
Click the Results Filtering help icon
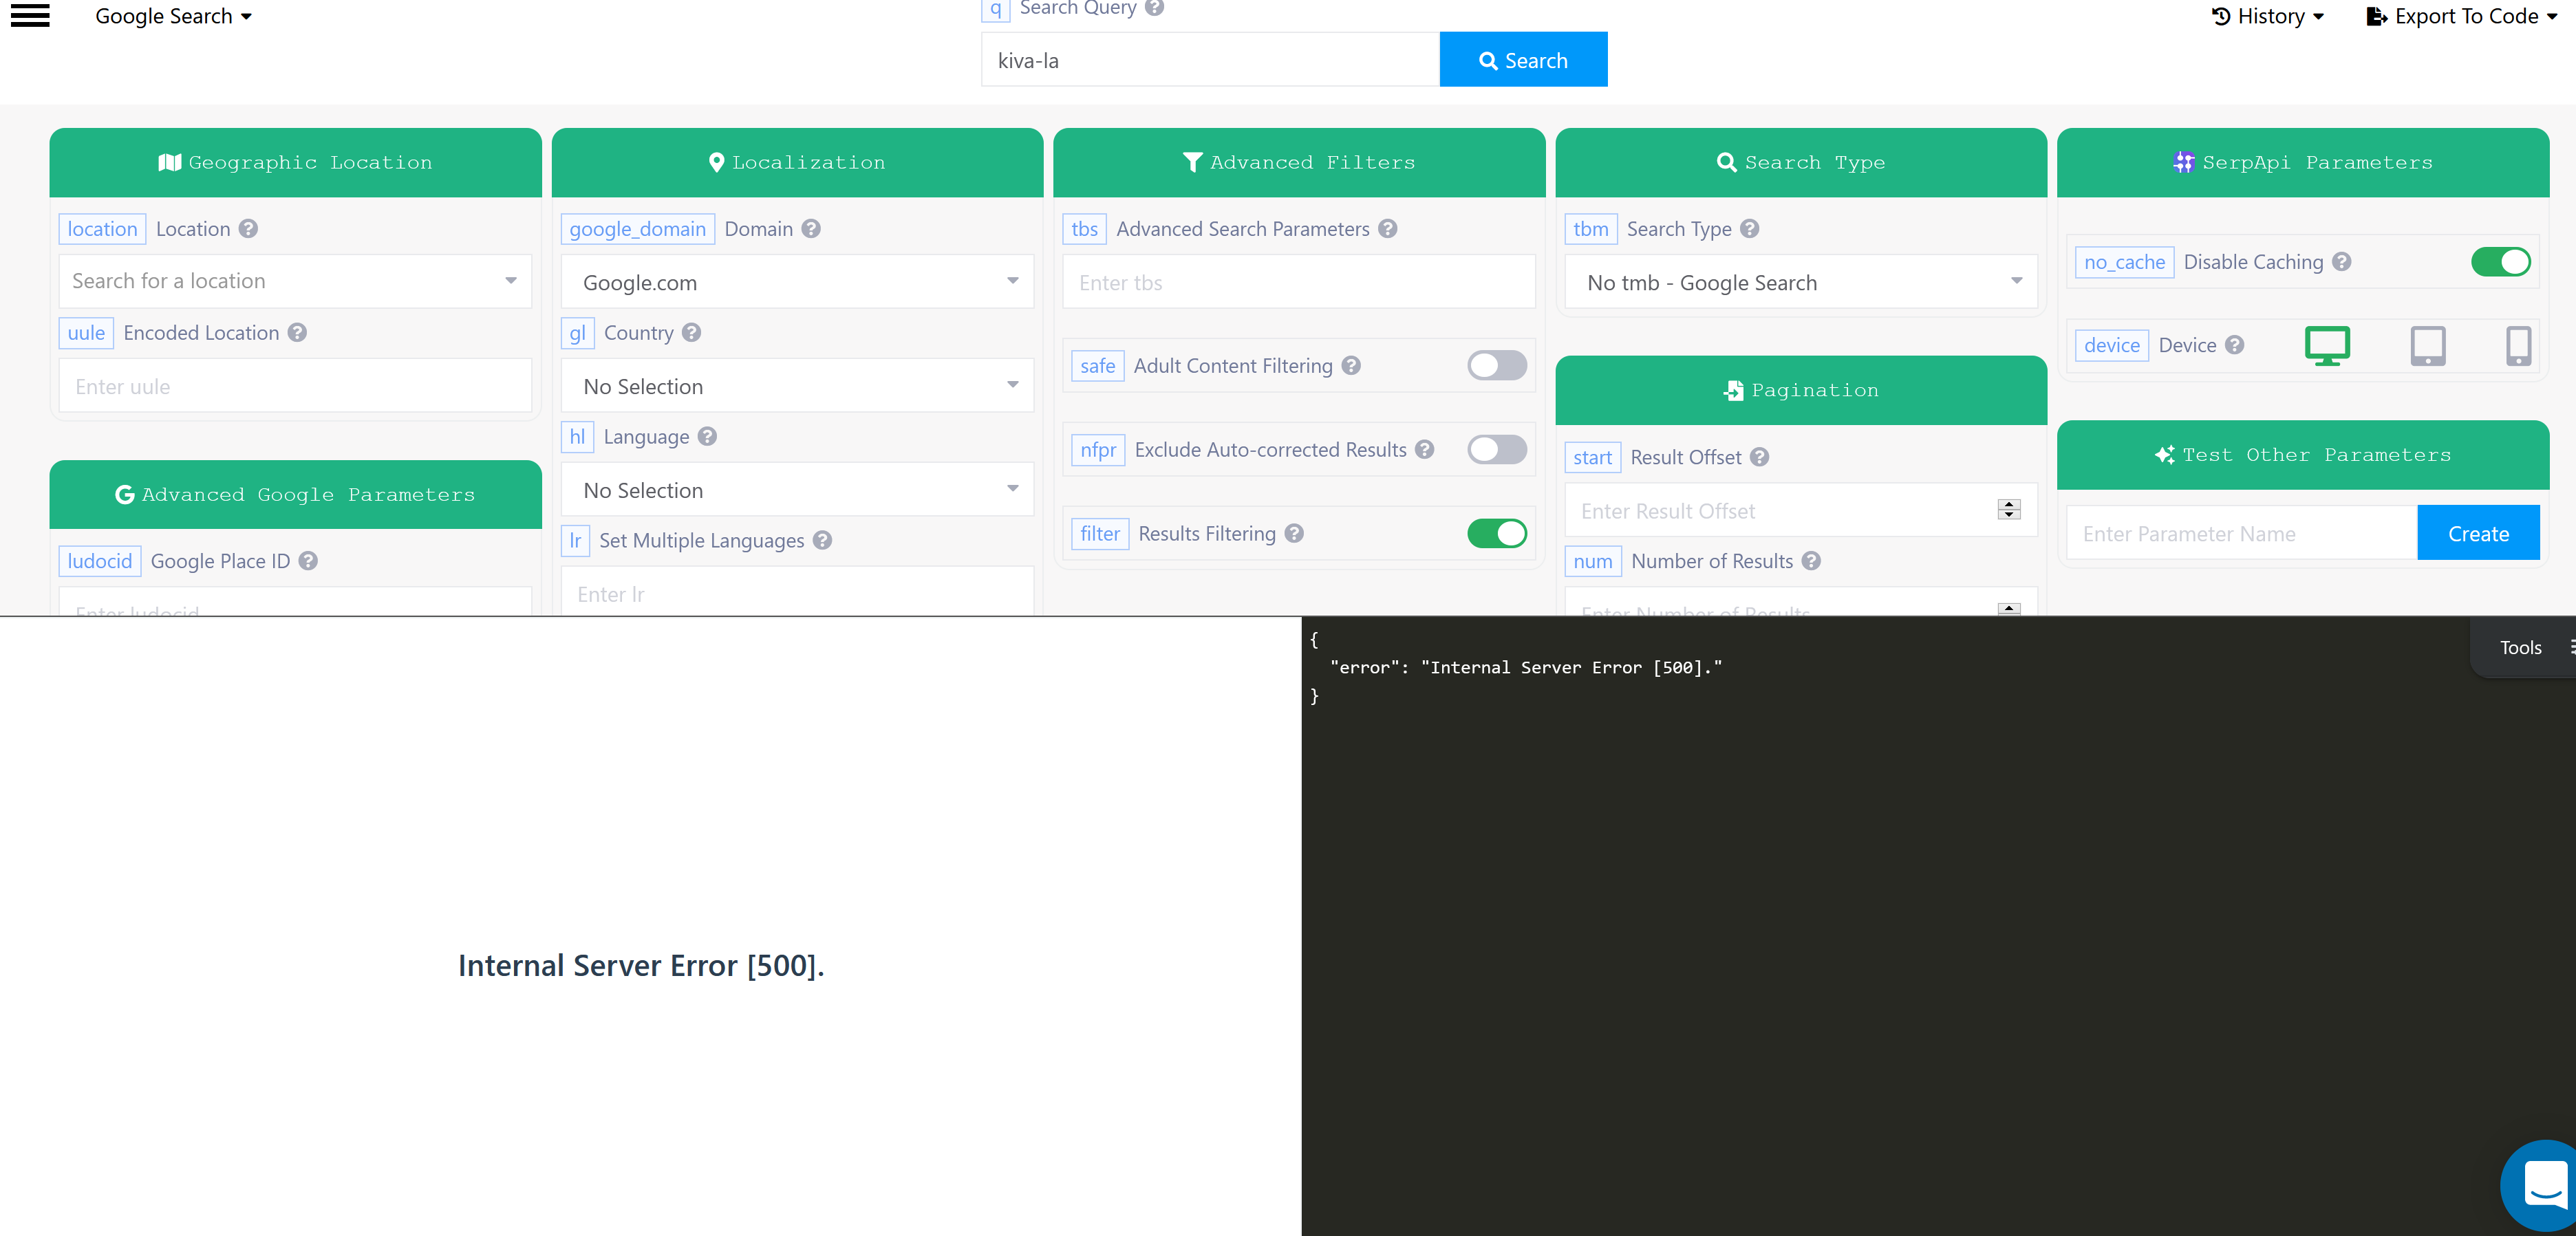click(1295, 534)
